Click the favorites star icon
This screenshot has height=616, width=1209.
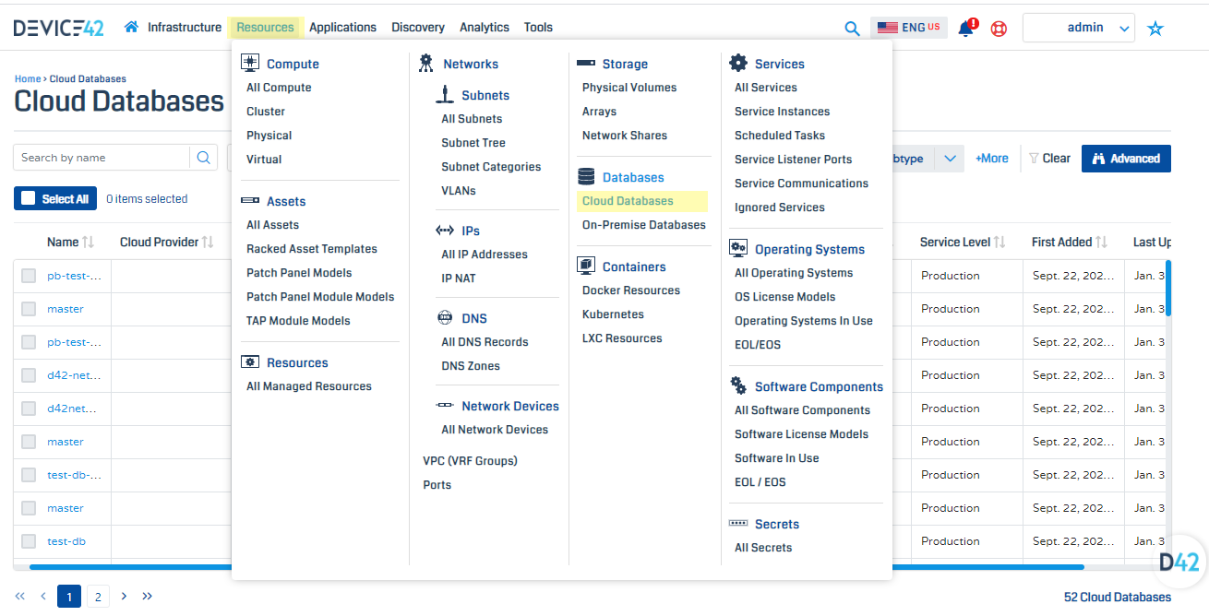1155,29
